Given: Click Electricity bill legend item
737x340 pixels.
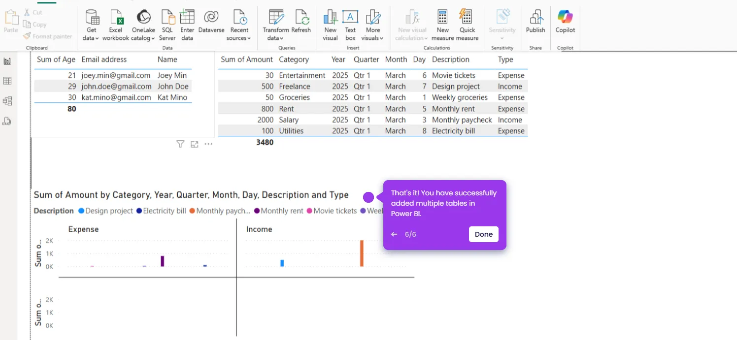Looking at the screenshot, I should (x=161, y=211).
